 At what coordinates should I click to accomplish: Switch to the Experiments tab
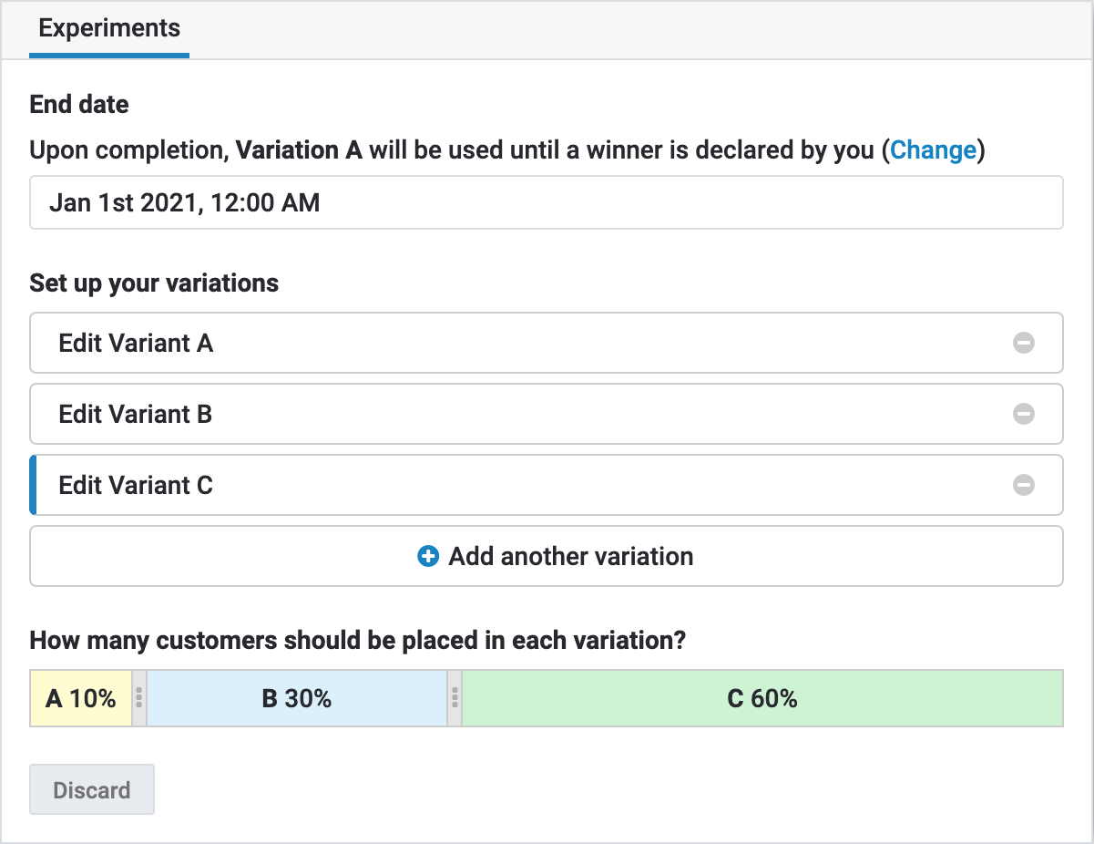tap(109, 28)
